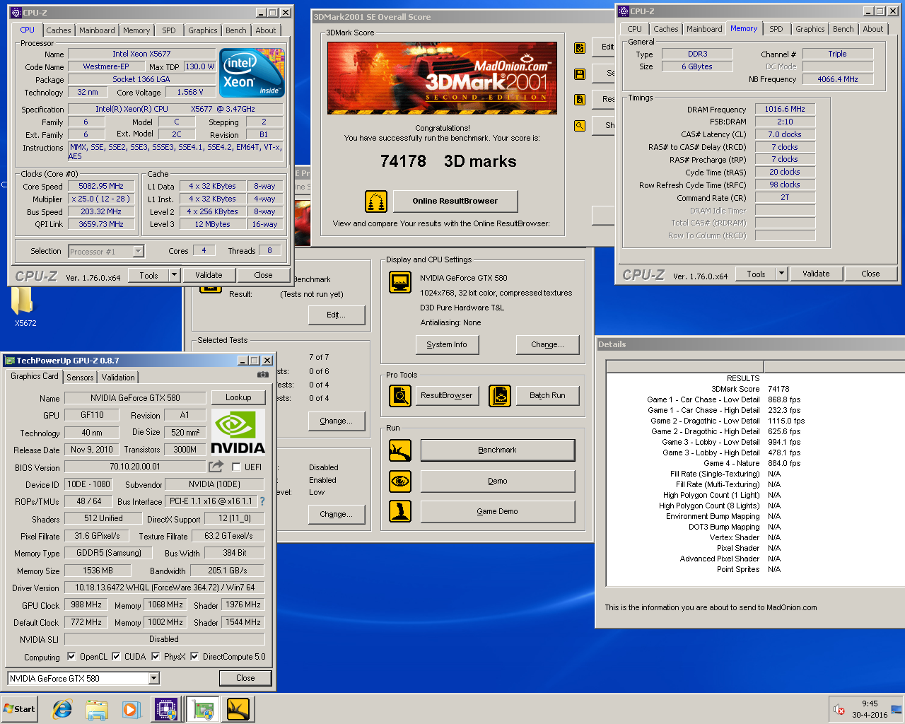Toggle the CUDA checkbox in GPU-Z
The width and height of the screenshot is (905, 724).
pyautogui.click(x=116, y=656)
